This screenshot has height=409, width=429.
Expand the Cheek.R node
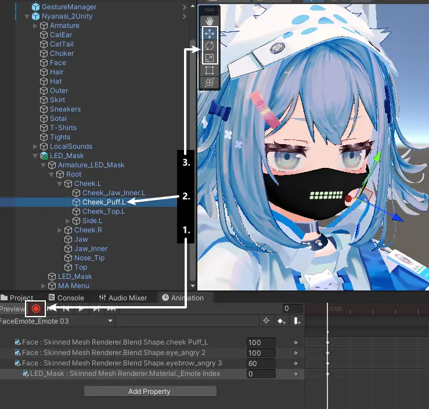coord(59,230)
